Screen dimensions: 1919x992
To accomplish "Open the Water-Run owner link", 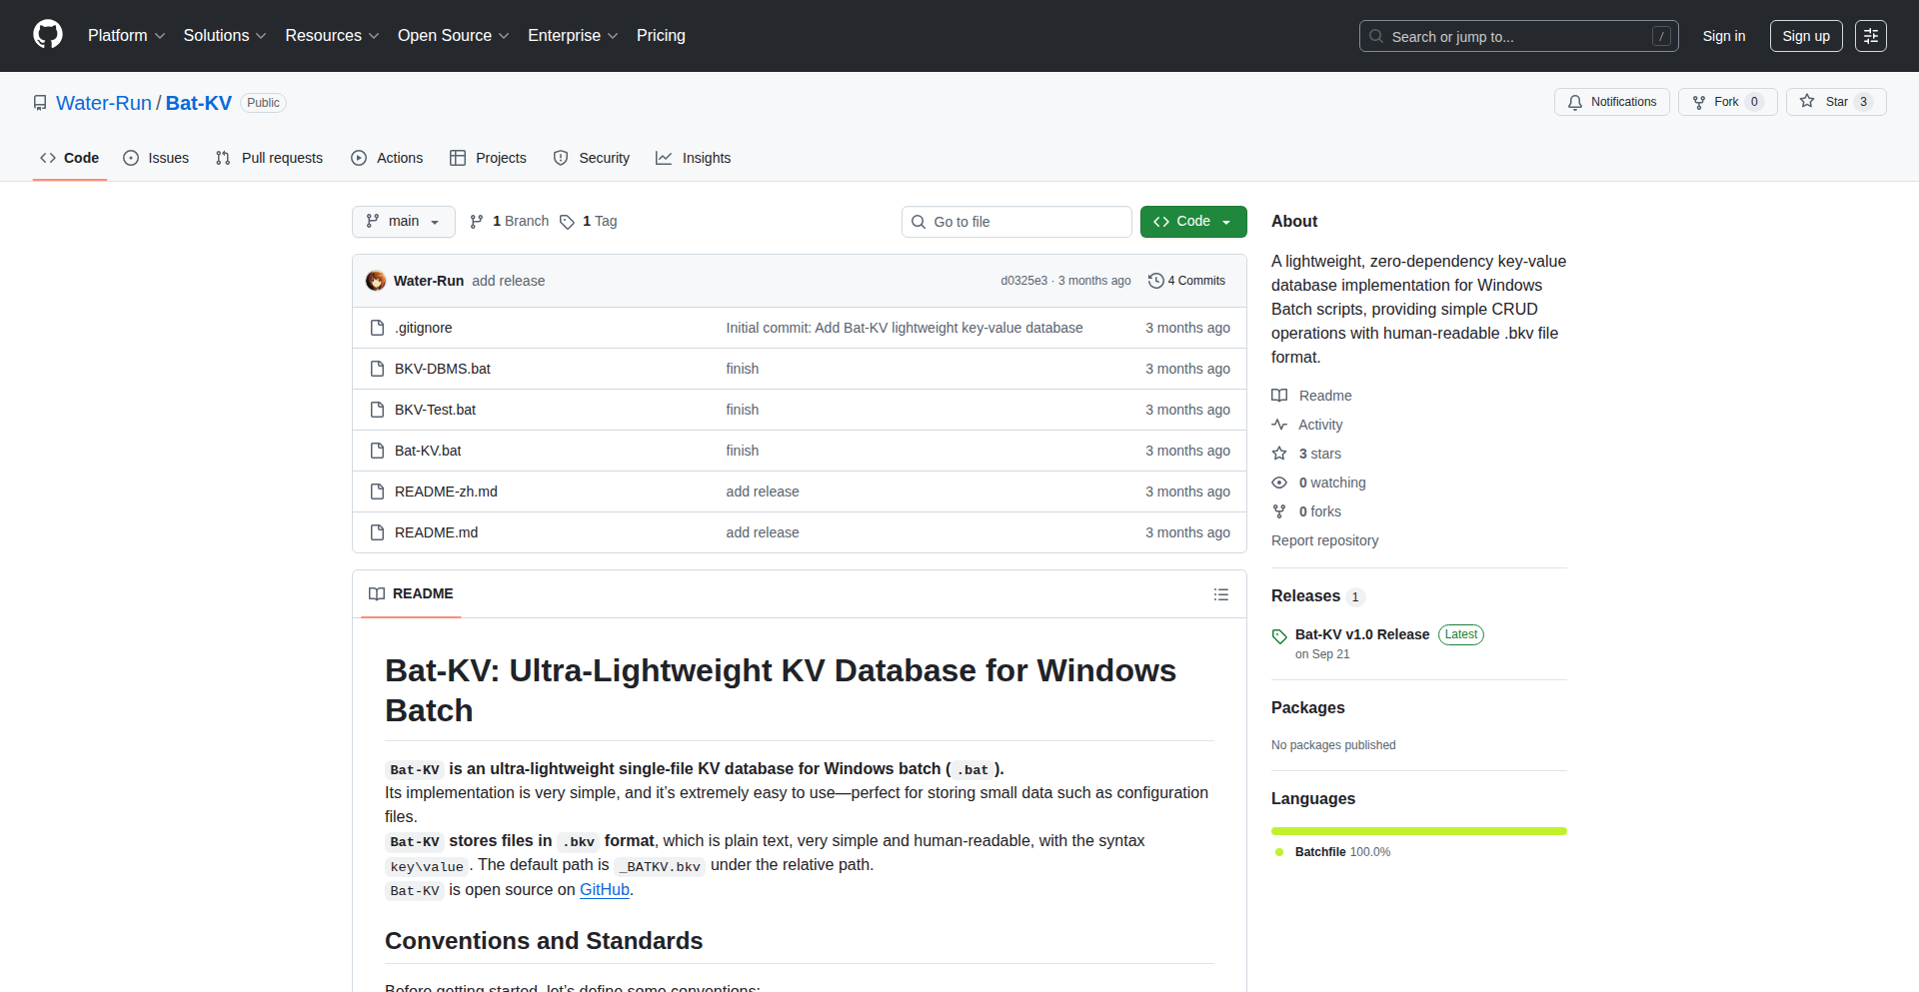I will (104, 103).
